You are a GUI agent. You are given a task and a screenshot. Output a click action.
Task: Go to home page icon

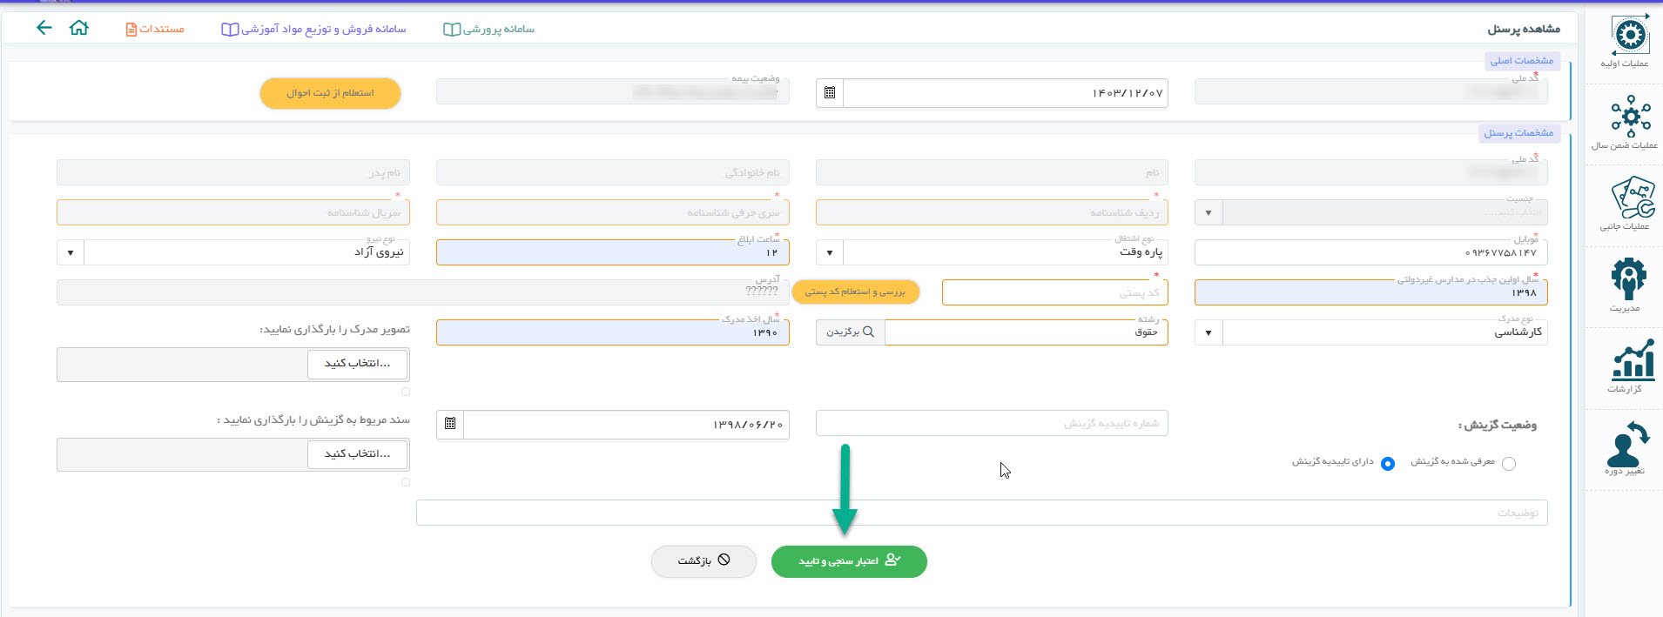[x=79, y=28]
